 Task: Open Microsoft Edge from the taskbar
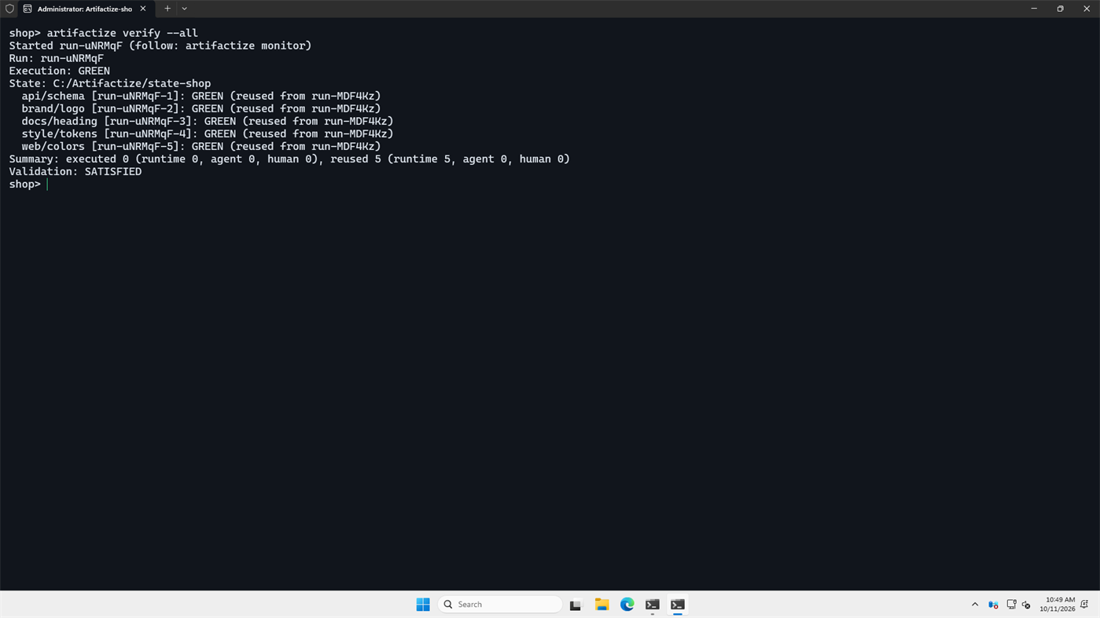click(x=627, y=605)
